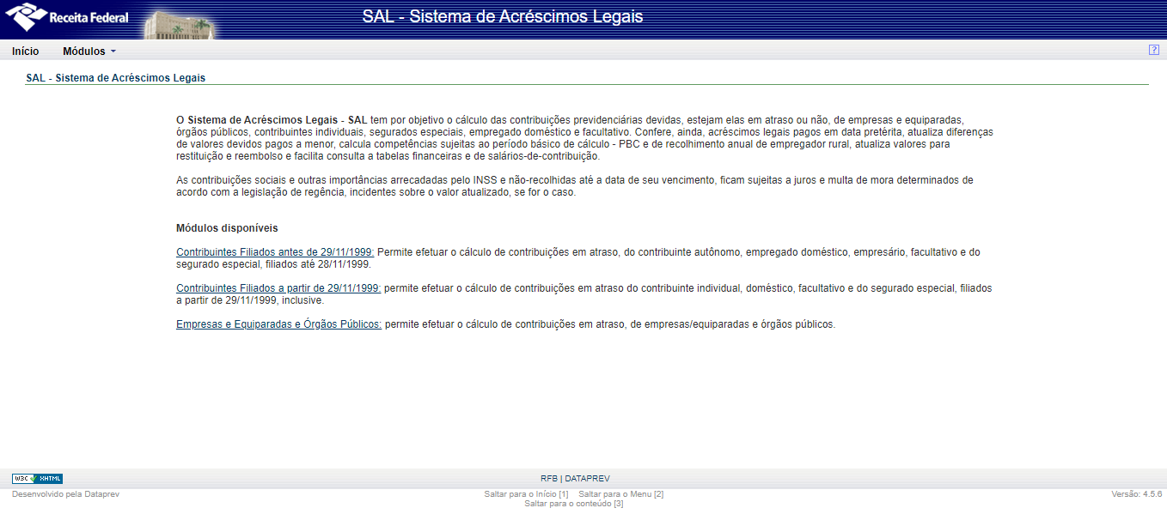Viewport: 1167px width, 514px height.
Task: Click Saltar para o Início [1]
Action: pos(526,494)
